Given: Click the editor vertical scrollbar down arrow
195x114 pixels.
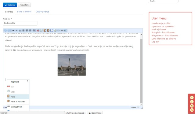Looking at the screenshot, I should [x=141, y=104].
